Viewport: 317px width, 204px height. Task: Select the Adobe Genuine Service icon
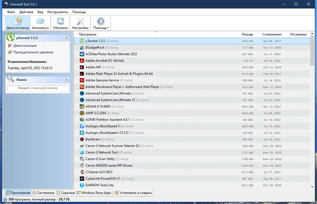[x=82, y=80]
